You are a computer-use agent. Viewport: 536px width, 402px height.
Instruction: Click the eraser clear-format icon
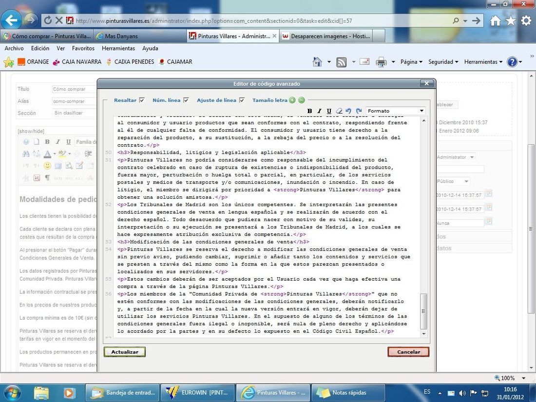click(x=339, y=111)
